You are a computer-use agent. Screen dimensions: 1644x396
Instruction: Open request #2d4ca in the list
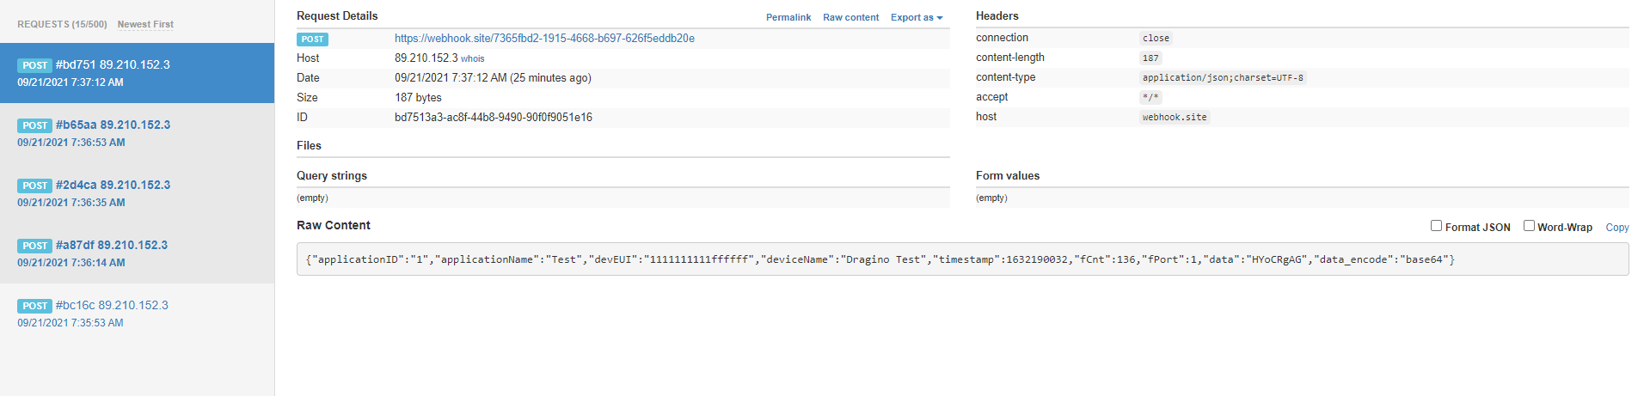pos(137,193)
